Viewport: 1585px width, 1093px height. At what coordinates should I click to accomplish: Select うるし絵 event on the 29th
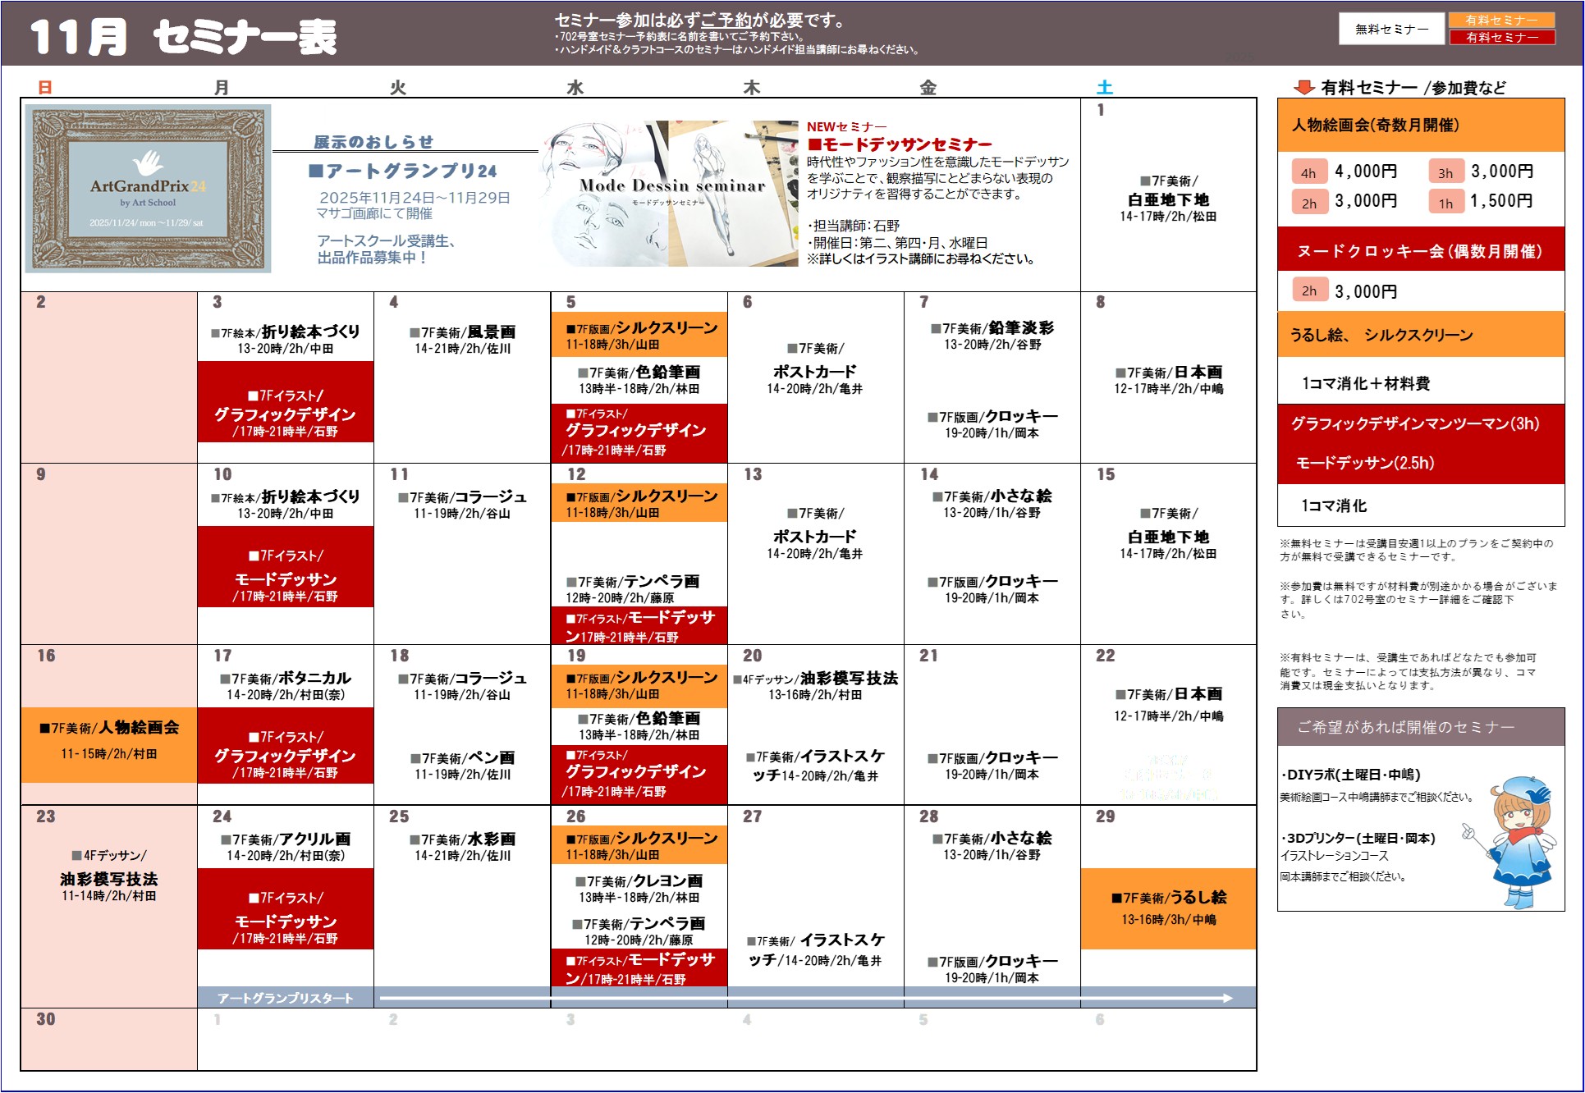click(1168, 908)
